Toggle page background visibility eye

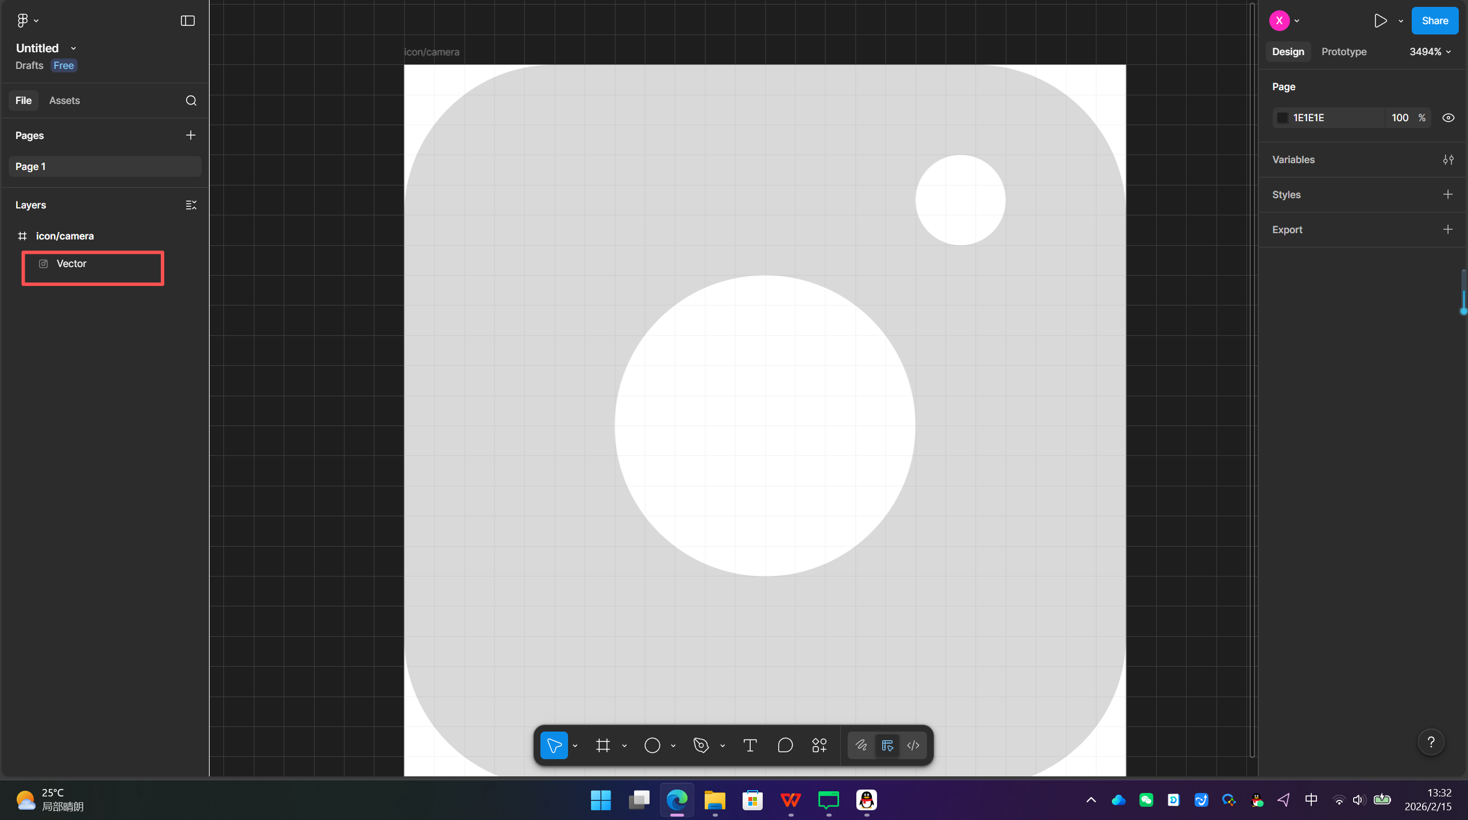[x=1448, y=118]
